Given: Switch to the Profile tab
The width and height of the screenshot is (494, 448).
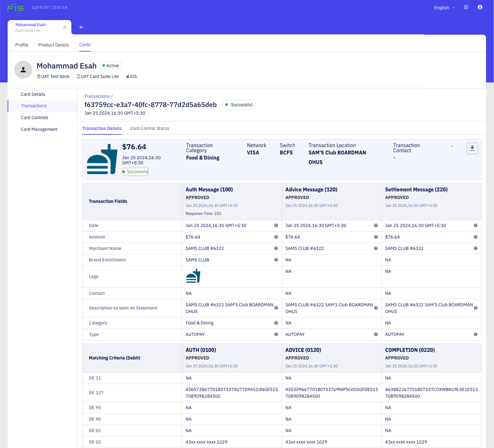Looking at the screenshot, I should (x=21, y=45).
